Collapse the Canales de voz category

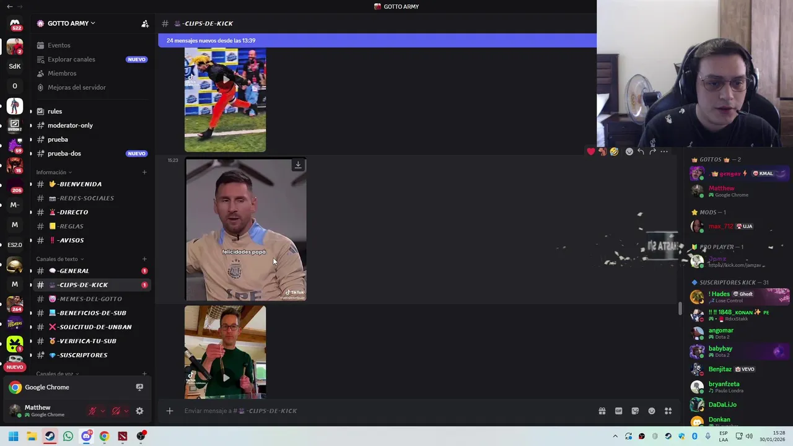pos(58,374)
